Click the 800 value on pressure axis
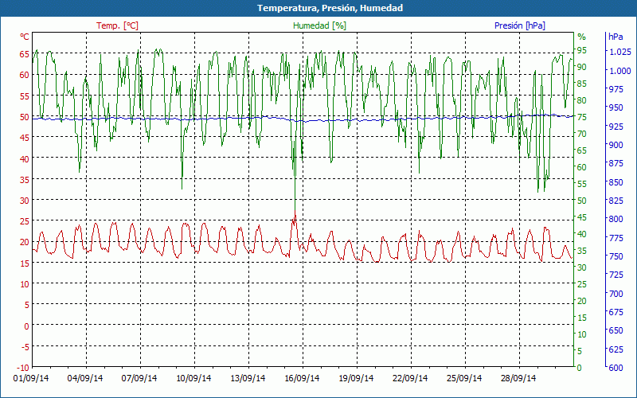The width and height of the screenshot is (637, 398). (x=616, y=219)
